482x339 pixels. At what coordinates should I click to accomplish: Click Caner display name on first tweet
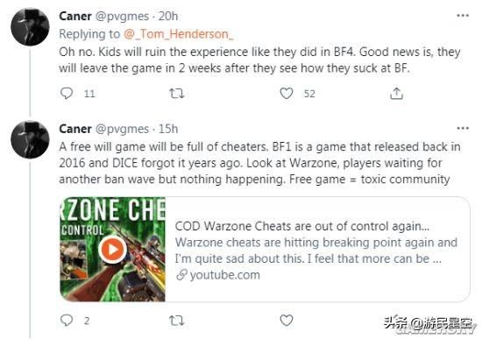point(75,16)
